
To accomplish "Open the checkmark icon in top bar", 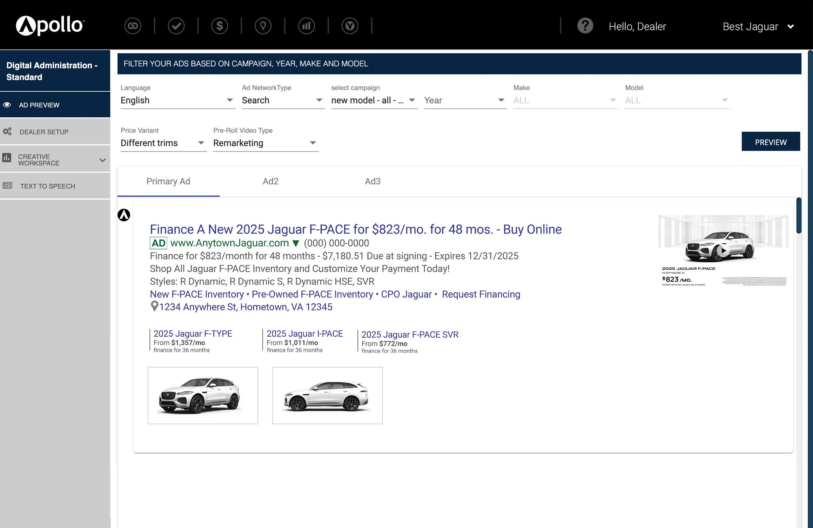I will point(176,26).
